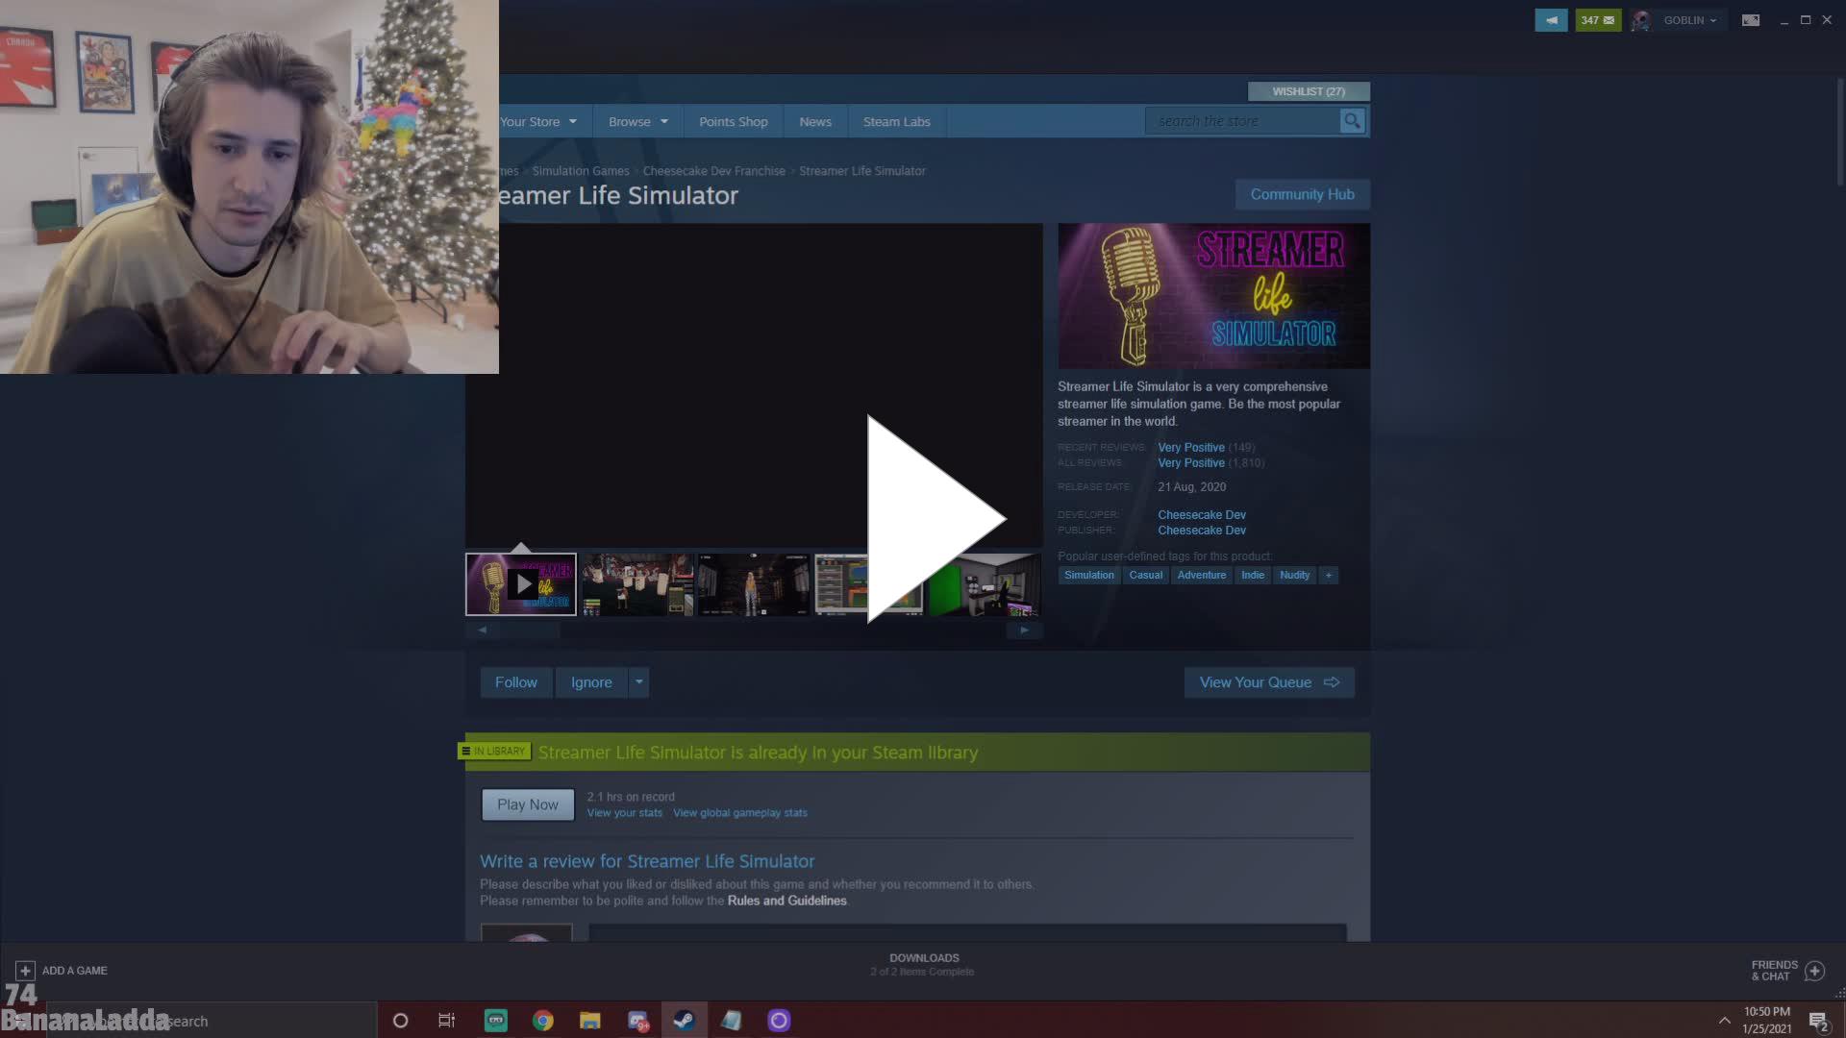
Task: Select the green screen room screenshot thumbnail
Action: pyautogui.click(x=985, y=584)
